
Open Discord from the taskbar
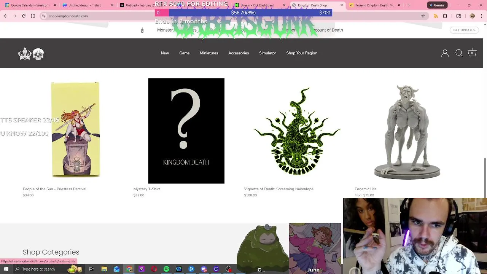coord(204,269)
